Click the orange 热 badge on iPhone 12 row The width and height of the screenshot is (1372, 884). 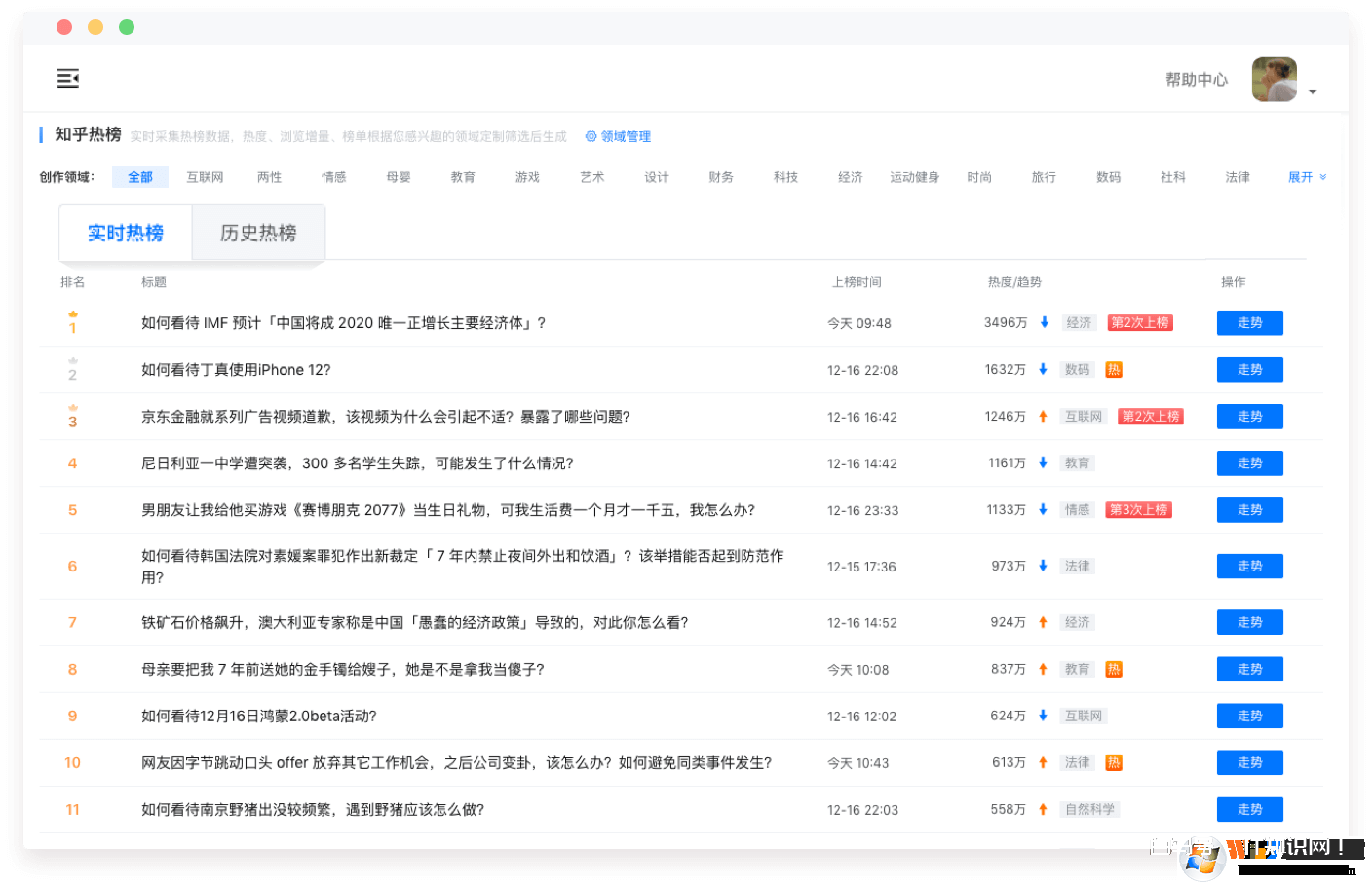point(1114,370)
